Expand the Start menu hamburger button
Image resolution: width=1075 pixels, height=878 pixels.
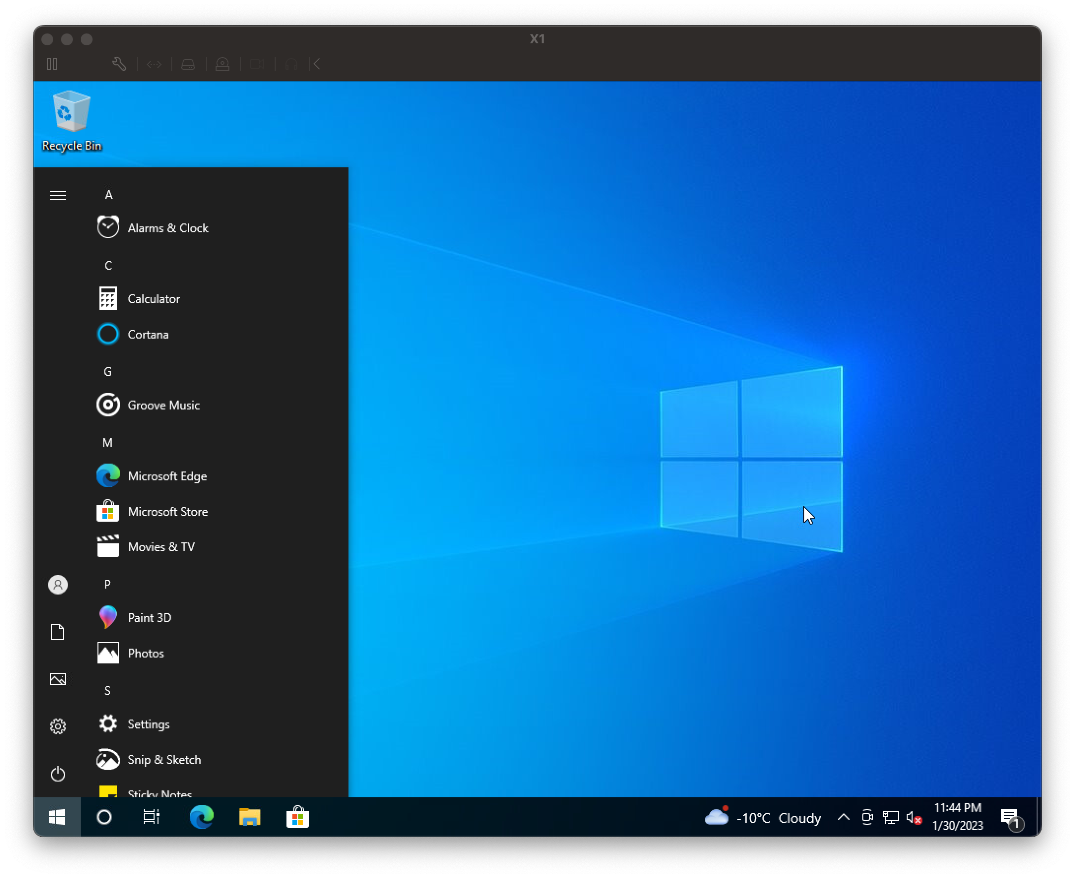58,195
